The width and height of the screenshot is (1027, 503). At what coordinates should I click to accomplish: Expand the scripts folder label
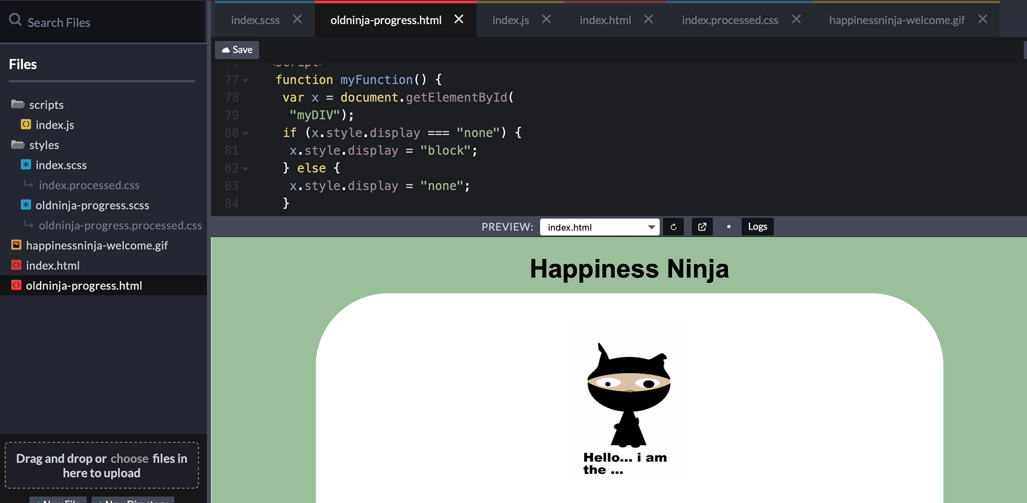(46, 105)
